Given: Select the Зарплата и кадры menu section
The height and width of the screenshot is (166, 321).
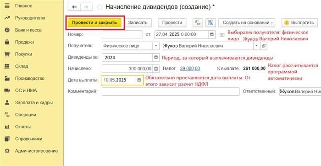Looking at the screenshot, I should [34, 103].
